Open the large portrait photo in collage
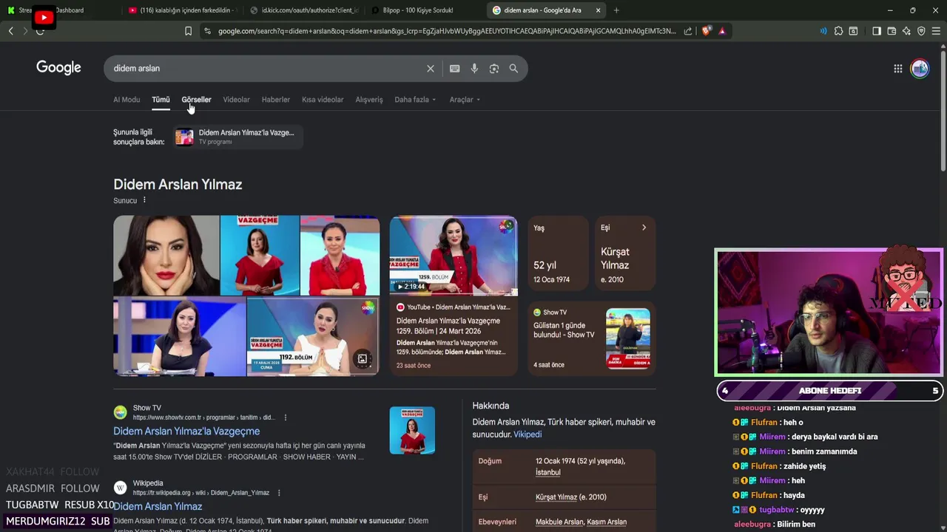947x532 pixels. click(x=166, y=256)
